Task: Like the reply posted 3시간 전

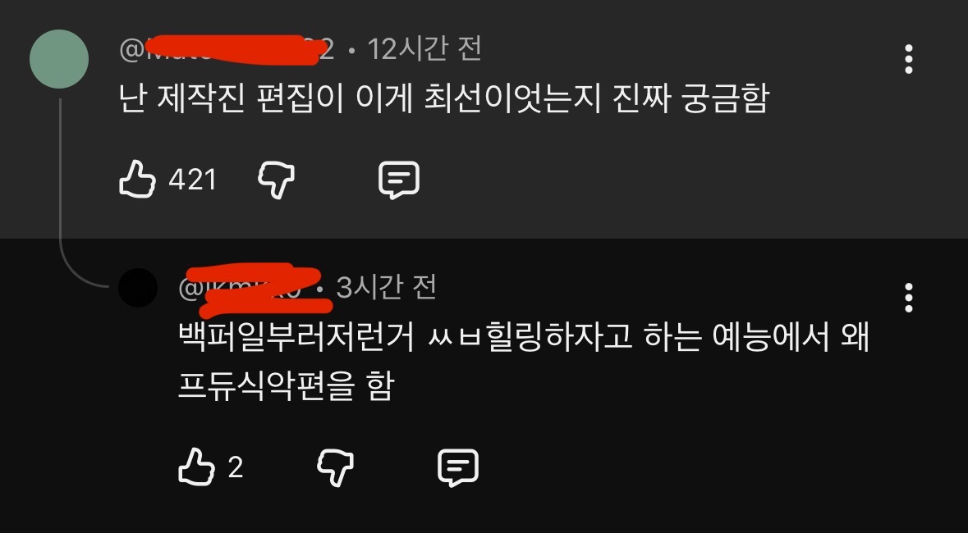Action: pyautogui.click(x=196, y=467)
